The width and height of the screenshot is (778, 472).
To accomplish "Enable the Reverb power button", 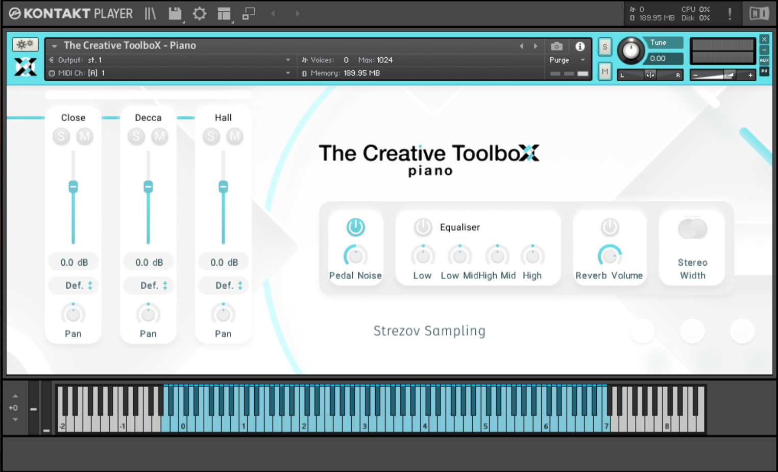I will tap(610, 227).
